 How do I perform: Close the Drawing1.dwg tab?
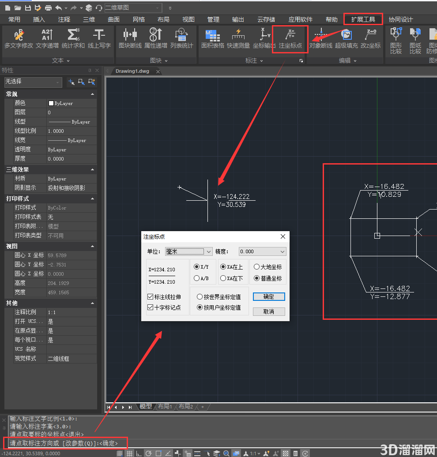click(158, 71)
